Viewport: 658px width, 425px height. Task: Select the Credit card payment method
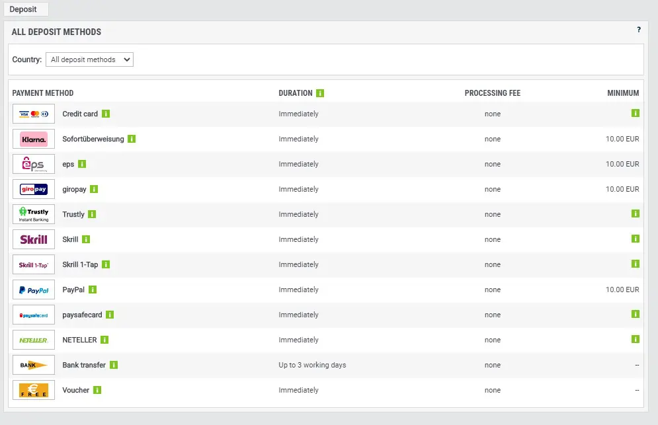pos(80,114)
